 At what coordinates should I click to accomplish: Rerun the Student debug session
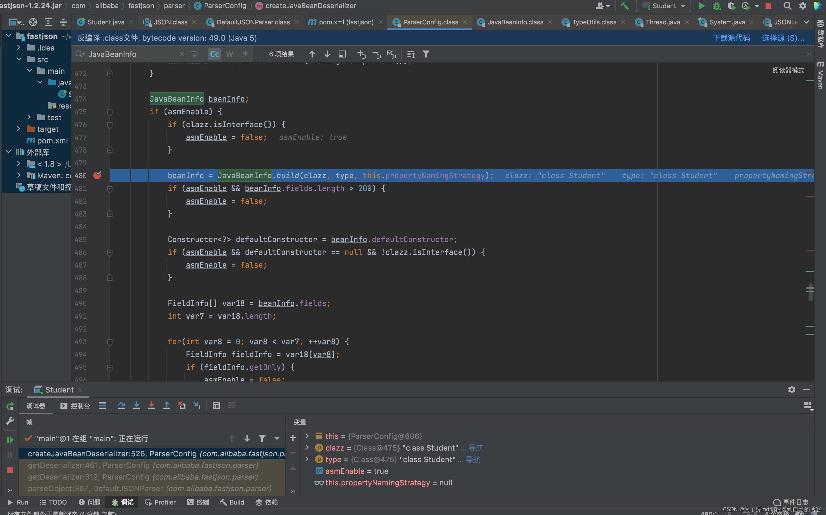click(x=10, y=406)
